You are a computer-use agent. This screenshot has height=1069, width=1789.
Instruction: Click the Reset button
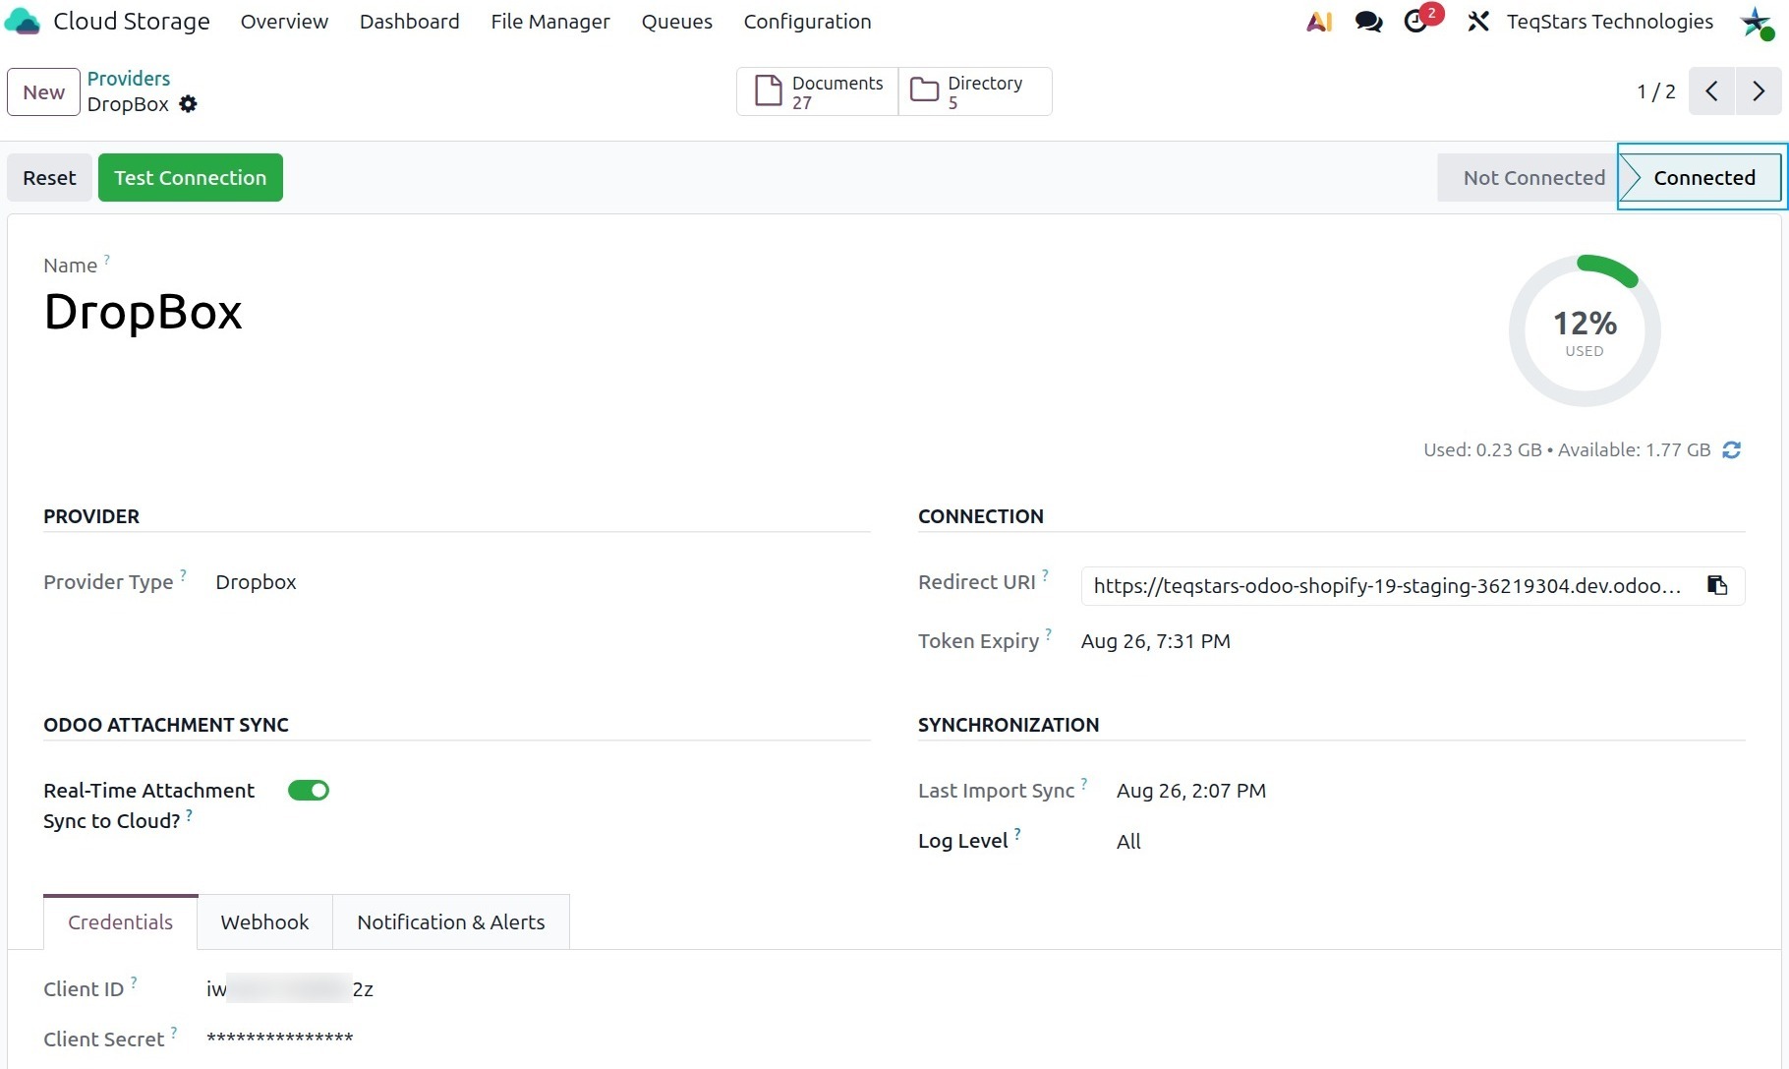pos(49,178)
